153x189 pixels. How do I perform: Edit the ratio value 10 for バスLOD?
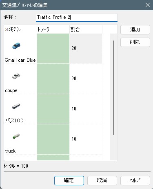[86, 109]
